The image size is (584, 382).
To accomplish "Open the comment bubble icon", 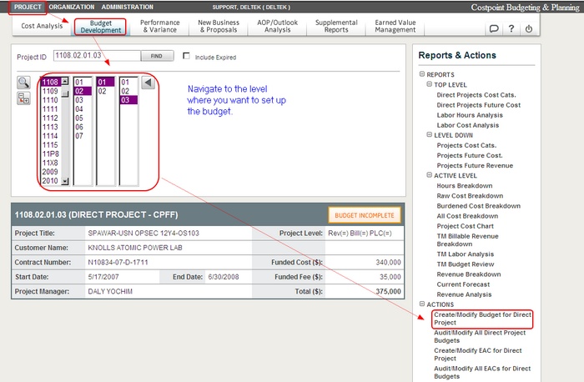I will [x=493, y=29].
